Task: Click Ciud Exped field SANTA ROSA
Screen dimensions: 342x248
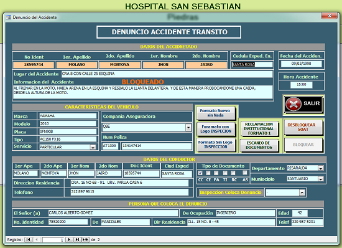Action: click(x=177, y=174)
